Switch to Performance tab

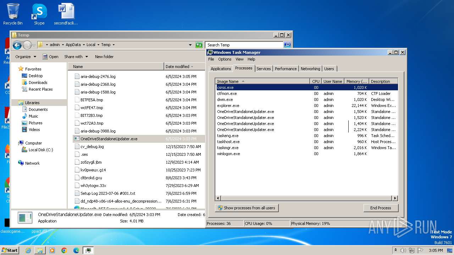286,69
